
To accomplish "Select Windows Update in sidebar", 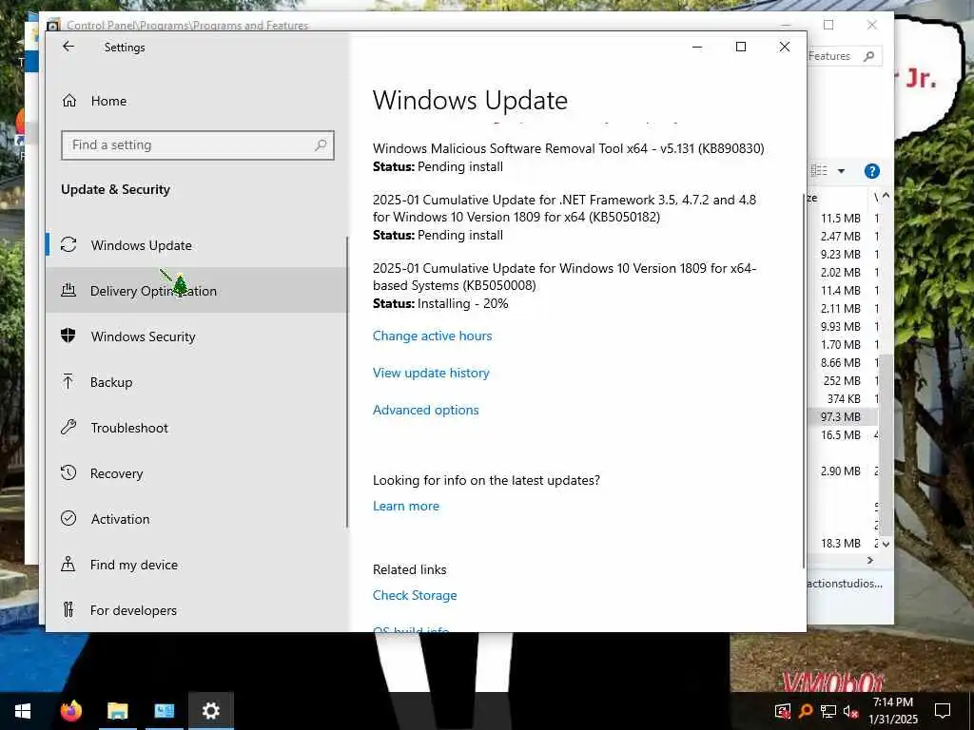I will click(196, 245).
